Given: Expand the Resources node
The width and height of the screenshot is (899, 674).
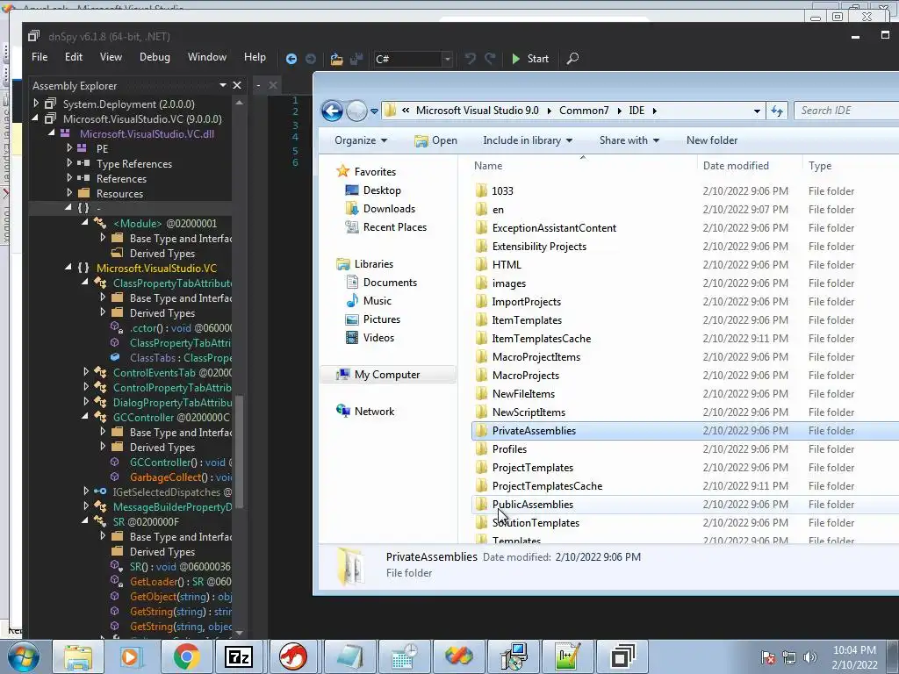Looking at the screenshot, I should [x=69, y=193].
